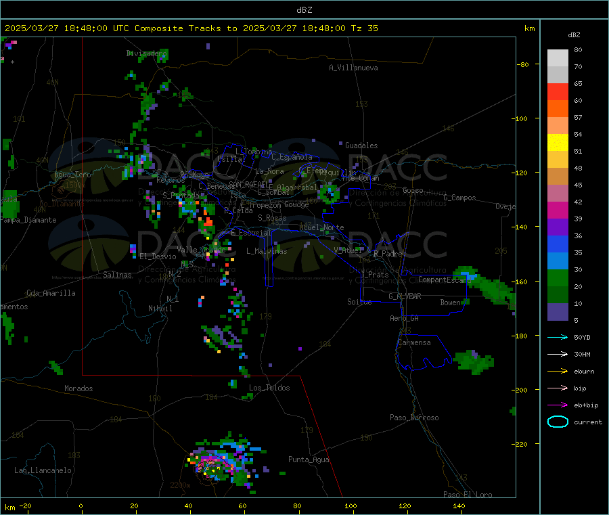
Task: Click the green radar echo east of Carmensa
Action: 474,362
